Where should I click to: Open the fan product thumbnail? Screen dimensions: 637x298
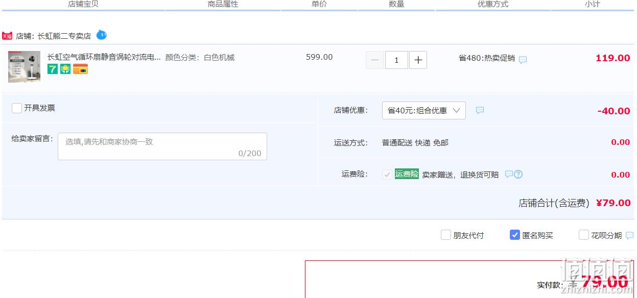pos(24,66)
